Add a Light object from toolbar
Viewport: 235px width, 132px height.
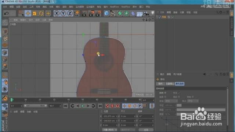click(152, 13)
